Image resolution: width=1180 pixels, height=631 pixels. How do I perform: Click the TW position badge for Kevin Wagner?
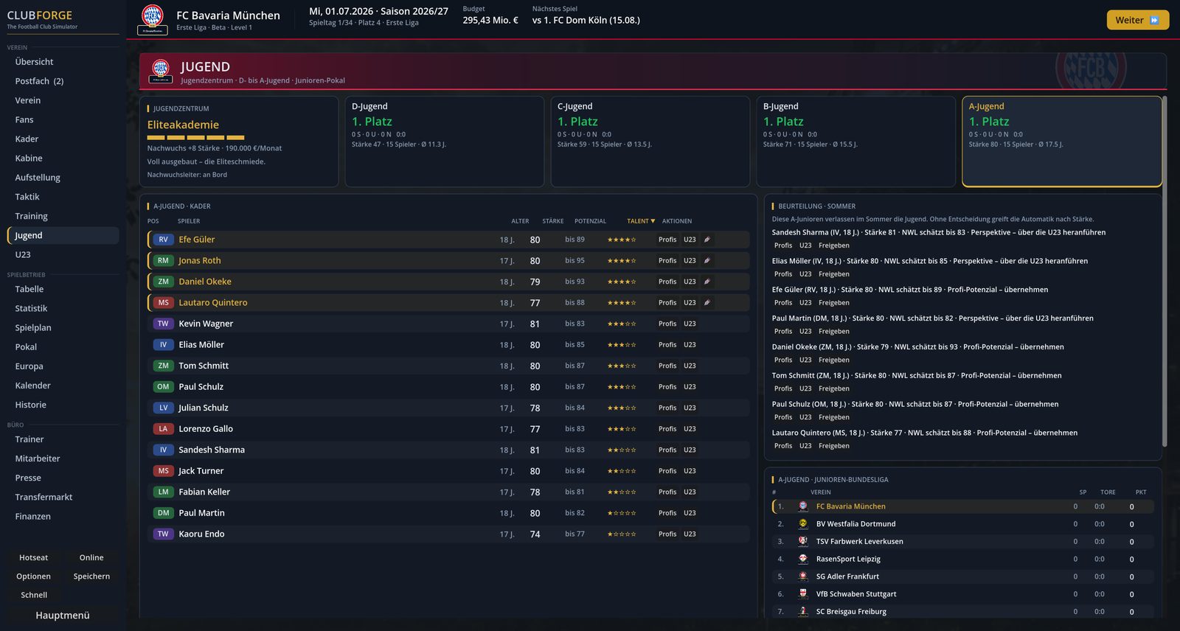163,324
